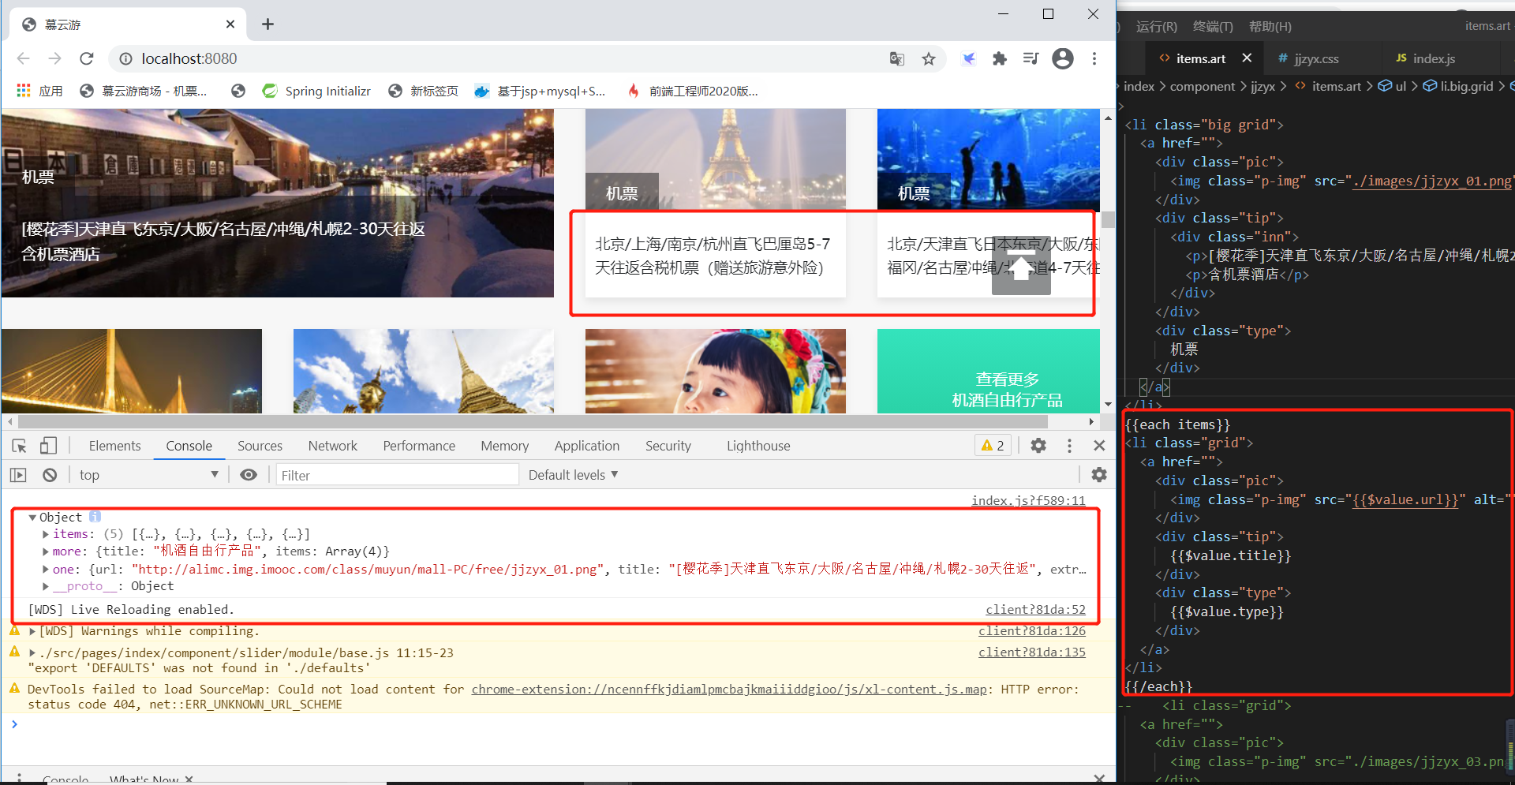Open the Spring Initializr bookmark
The image size is (1515, 785).
(x=316, y=91)
